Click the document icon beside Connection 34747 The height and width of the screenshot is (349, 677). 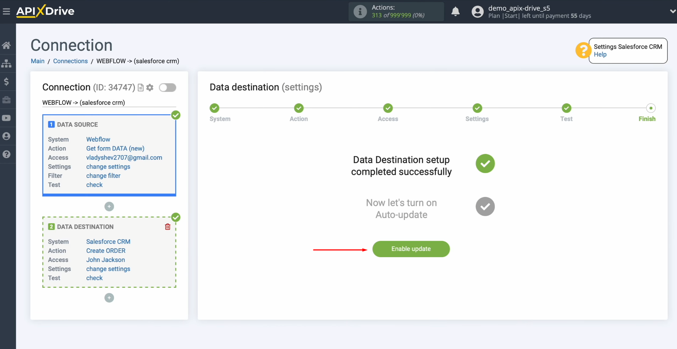(140, 87)
